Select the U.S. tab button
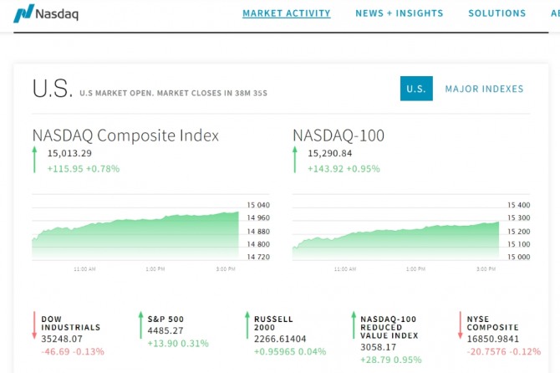 click(x=416, y=89)
